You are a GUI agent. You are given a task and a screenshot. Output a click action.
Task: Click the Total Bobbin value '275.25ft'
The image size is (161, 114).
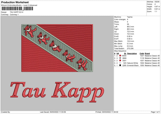click(x=130, y=48)
